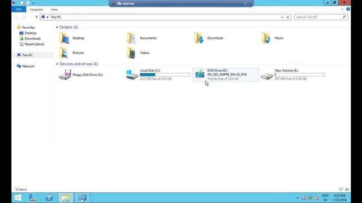Open the Music folder icon
The width and height of the screenshot is (362, 203).
click(266, 38)
